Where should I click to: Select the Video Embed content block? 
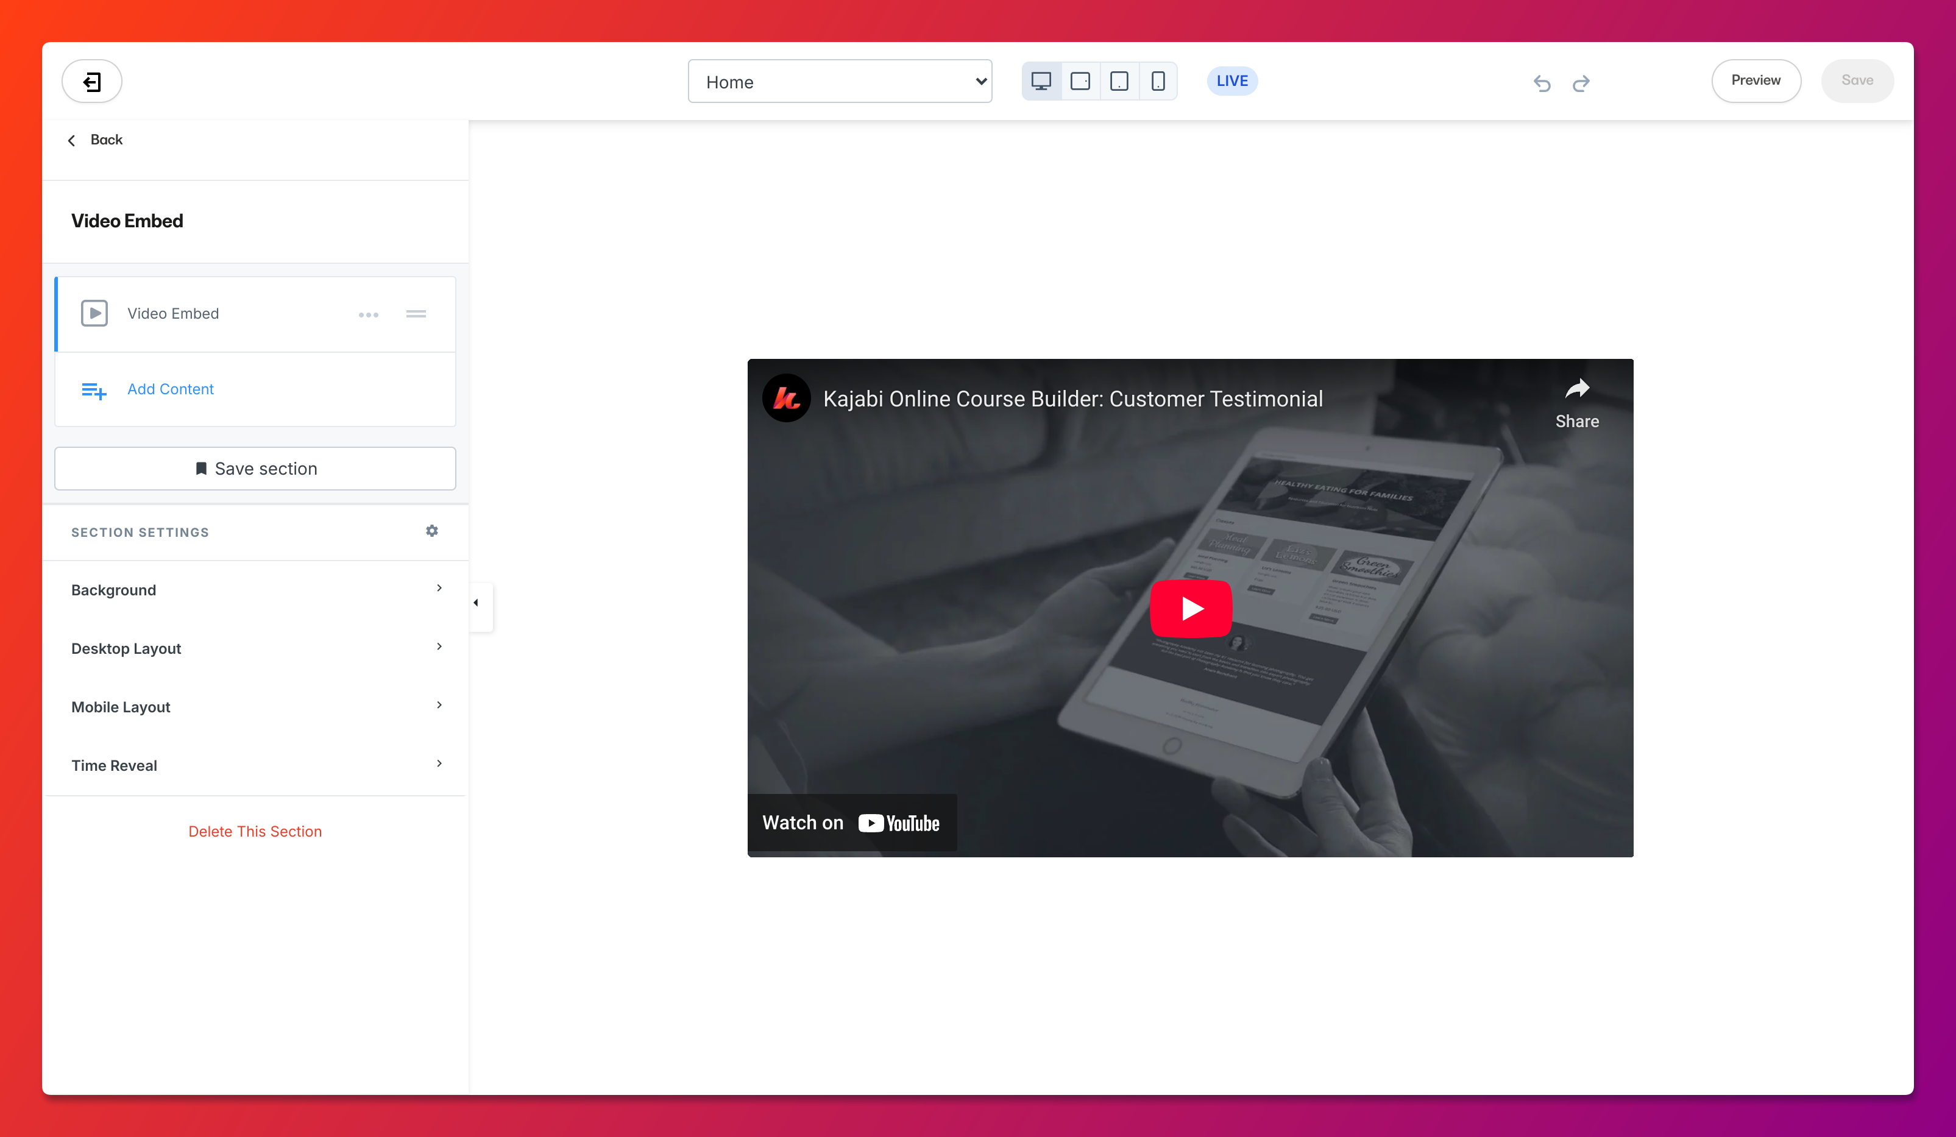255,314
